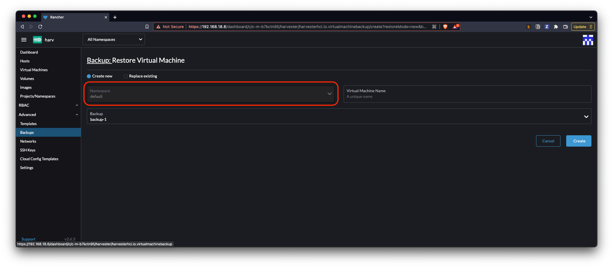The height and width of the screenshot is (268, 613).
Task: Click the Create button
Action: [579, 141]
